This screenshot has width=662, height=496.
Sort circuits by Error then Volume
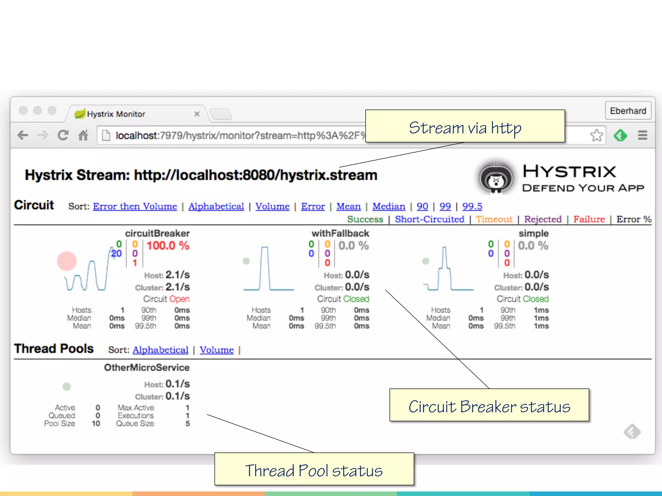pos(135,206)
